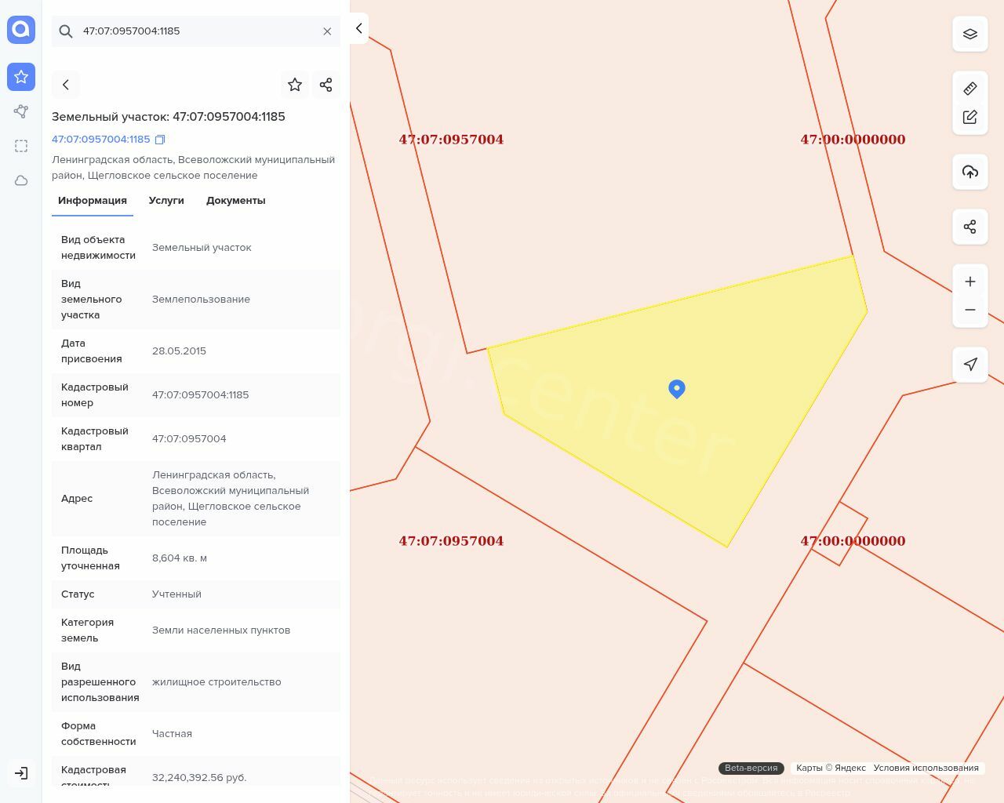1004x803 pixels.
Task: Go back using the left arrow button
Action: [66, 85]
